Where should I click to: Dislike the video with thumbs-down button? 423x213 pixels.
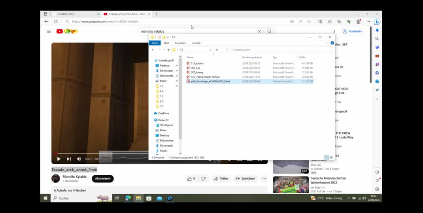point(204,179)
